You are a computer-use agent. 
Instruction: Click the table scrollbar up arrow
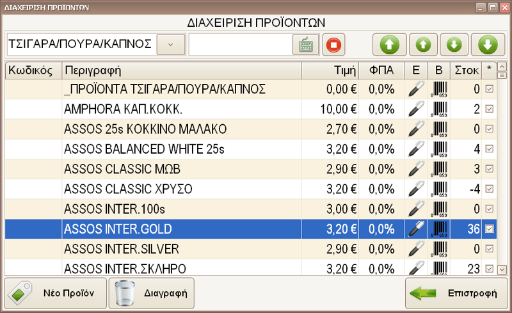click(x=502, y=67)
